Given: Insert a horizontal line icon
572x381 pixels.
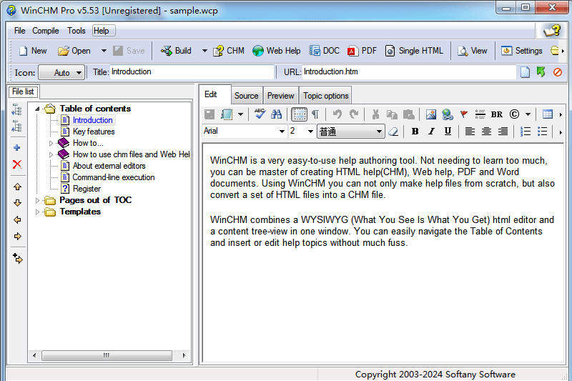Looking at the screenshot, I should (480, 114).
